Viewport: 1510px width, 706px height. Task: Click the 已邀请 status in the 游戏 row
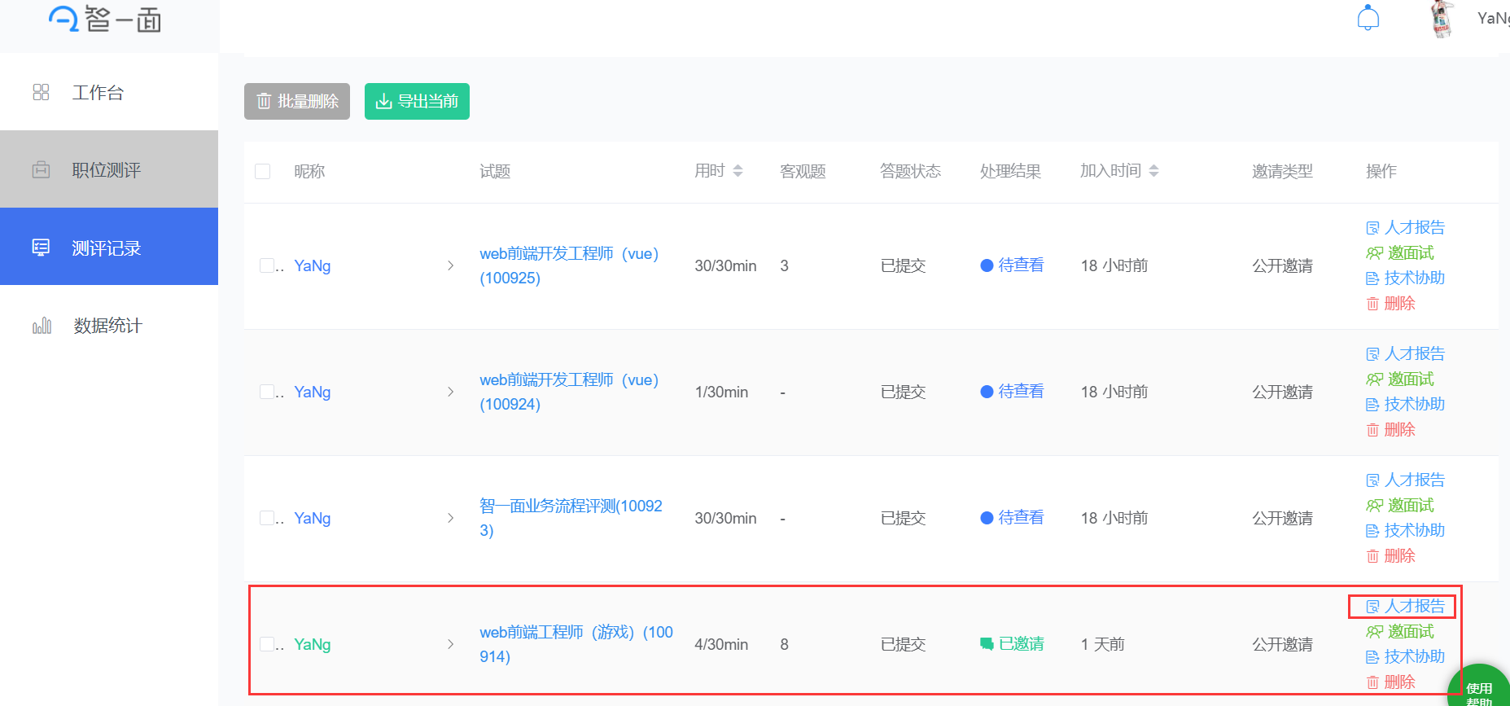1012,644
